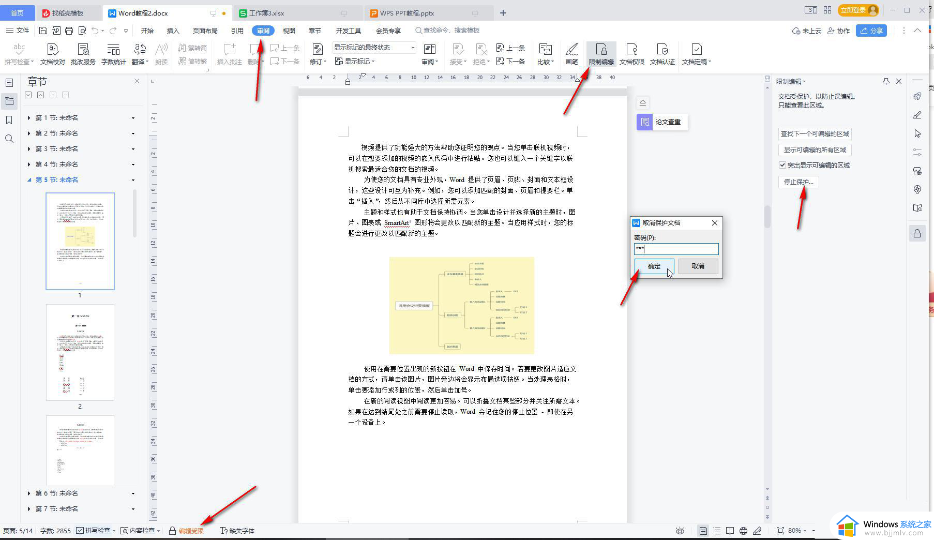The height and width of the screenshot is (540, 934).
Task: Click the Print icon in quick toolbar
Action: (69, 31)
